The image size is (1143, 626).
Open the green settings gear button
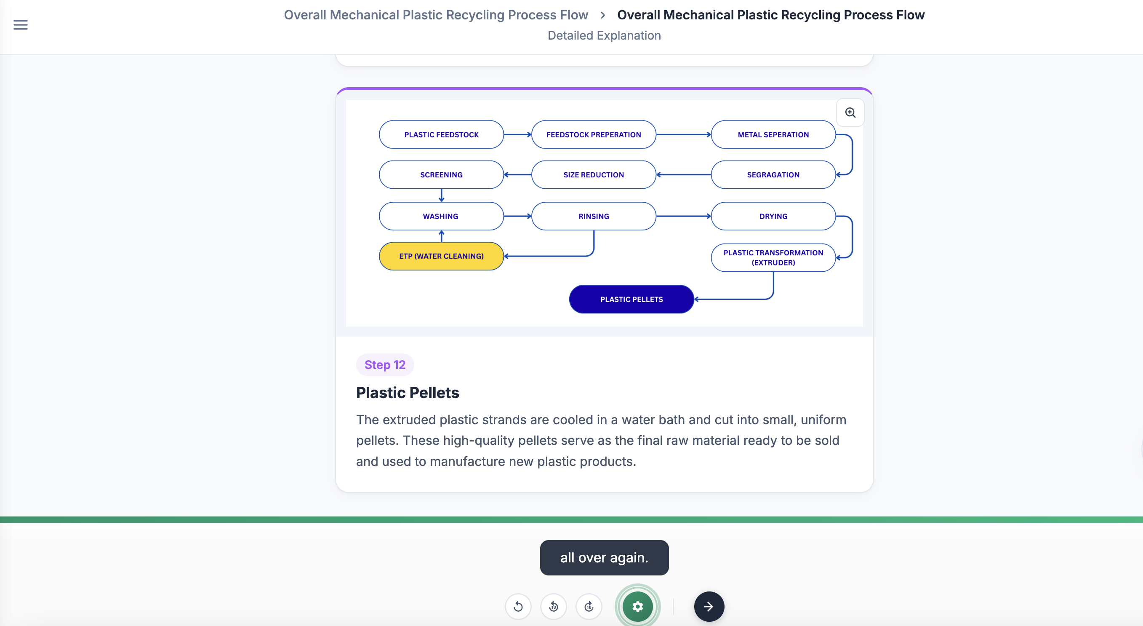(637, 606)
